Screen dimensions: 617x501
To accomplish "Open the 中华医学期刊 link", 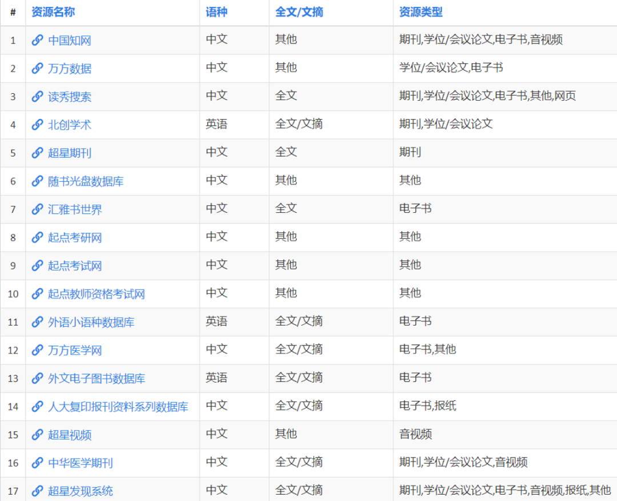I will point(81,463).
